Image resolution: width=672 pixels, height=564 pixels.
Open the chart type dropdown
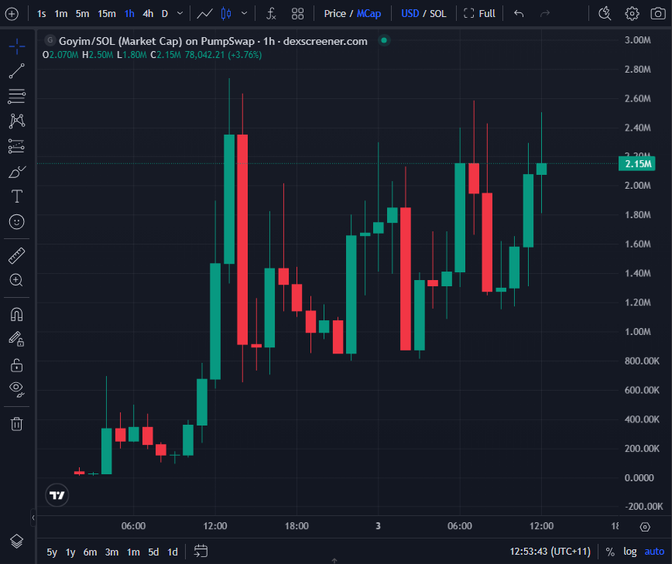tap(245, 14)
